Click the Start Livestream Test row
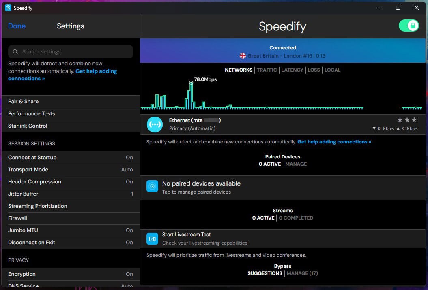Image resolution: width=428 pixels, height=290 pixels. coord(282,239)
